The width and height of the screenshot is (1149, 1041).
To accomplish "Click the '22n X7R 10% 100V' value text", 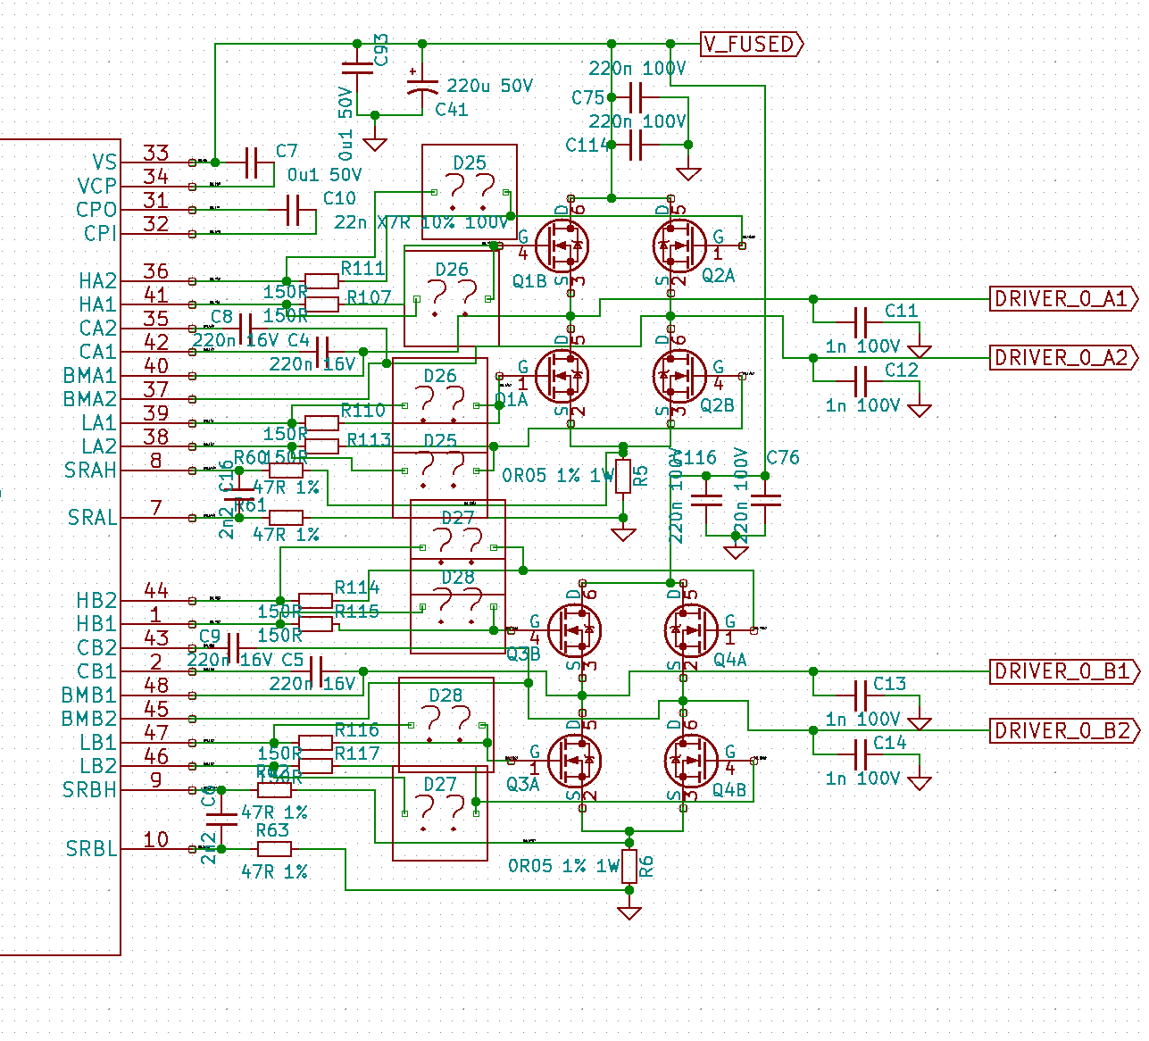I will (422, 221).
